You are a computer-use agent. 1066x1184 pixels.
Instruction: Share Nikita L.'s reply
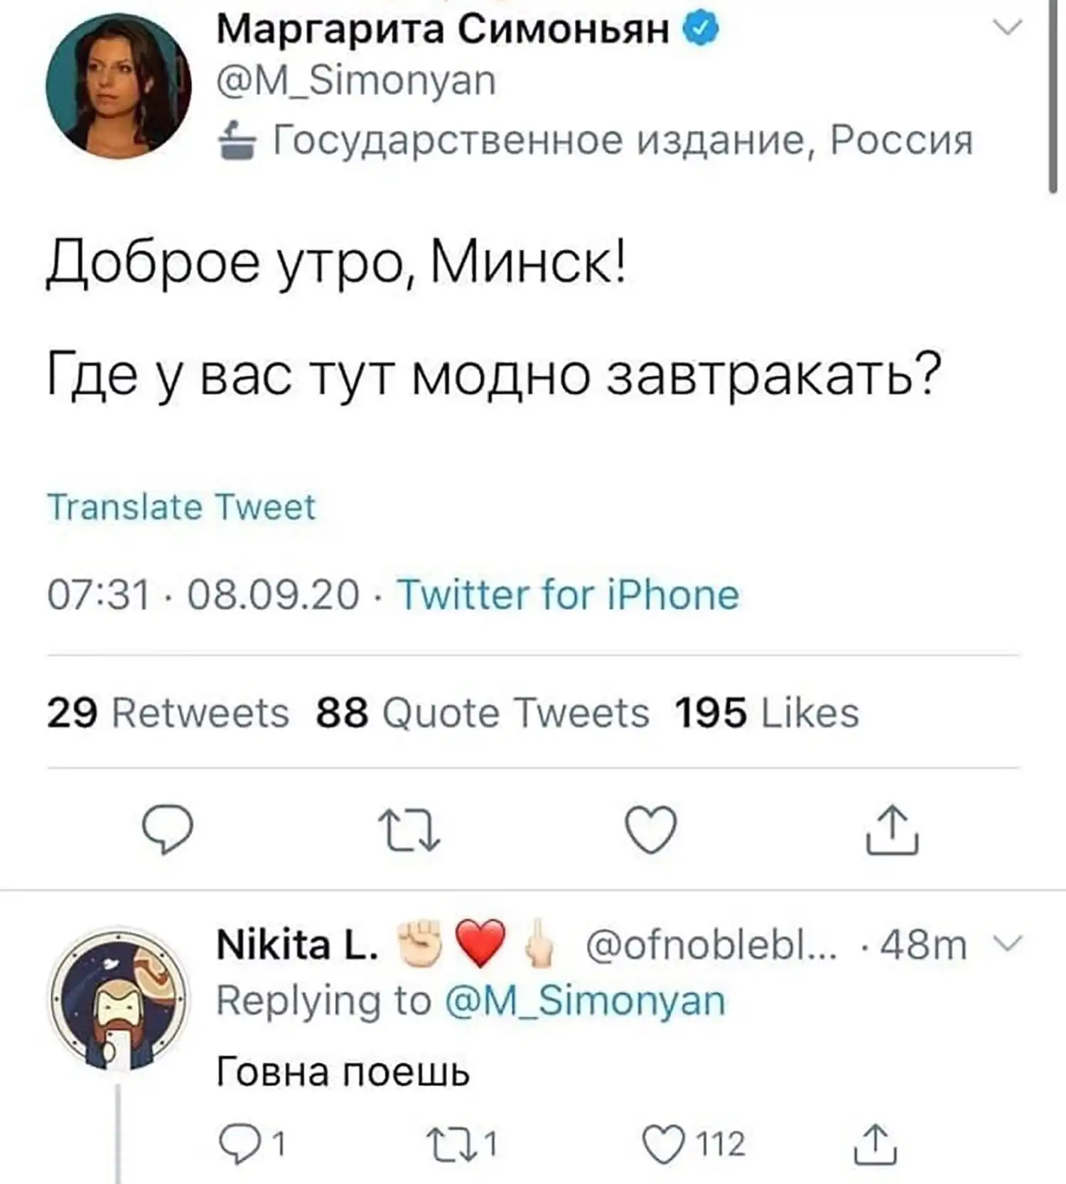pos(875,1144)
